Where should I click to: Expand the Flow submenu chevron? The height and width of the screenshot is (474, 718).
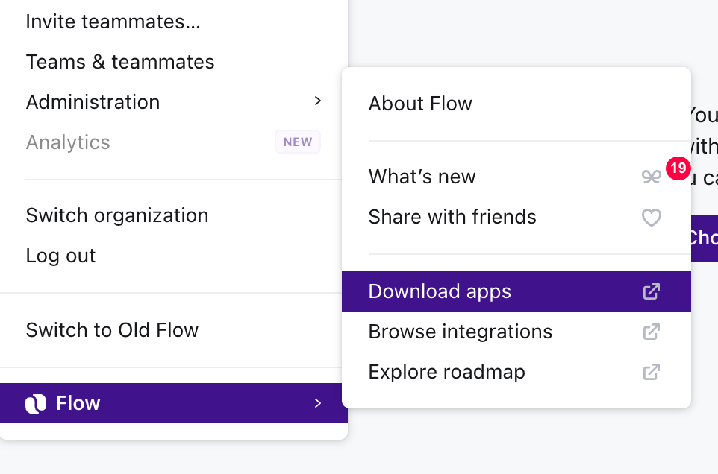click(318, 403)
